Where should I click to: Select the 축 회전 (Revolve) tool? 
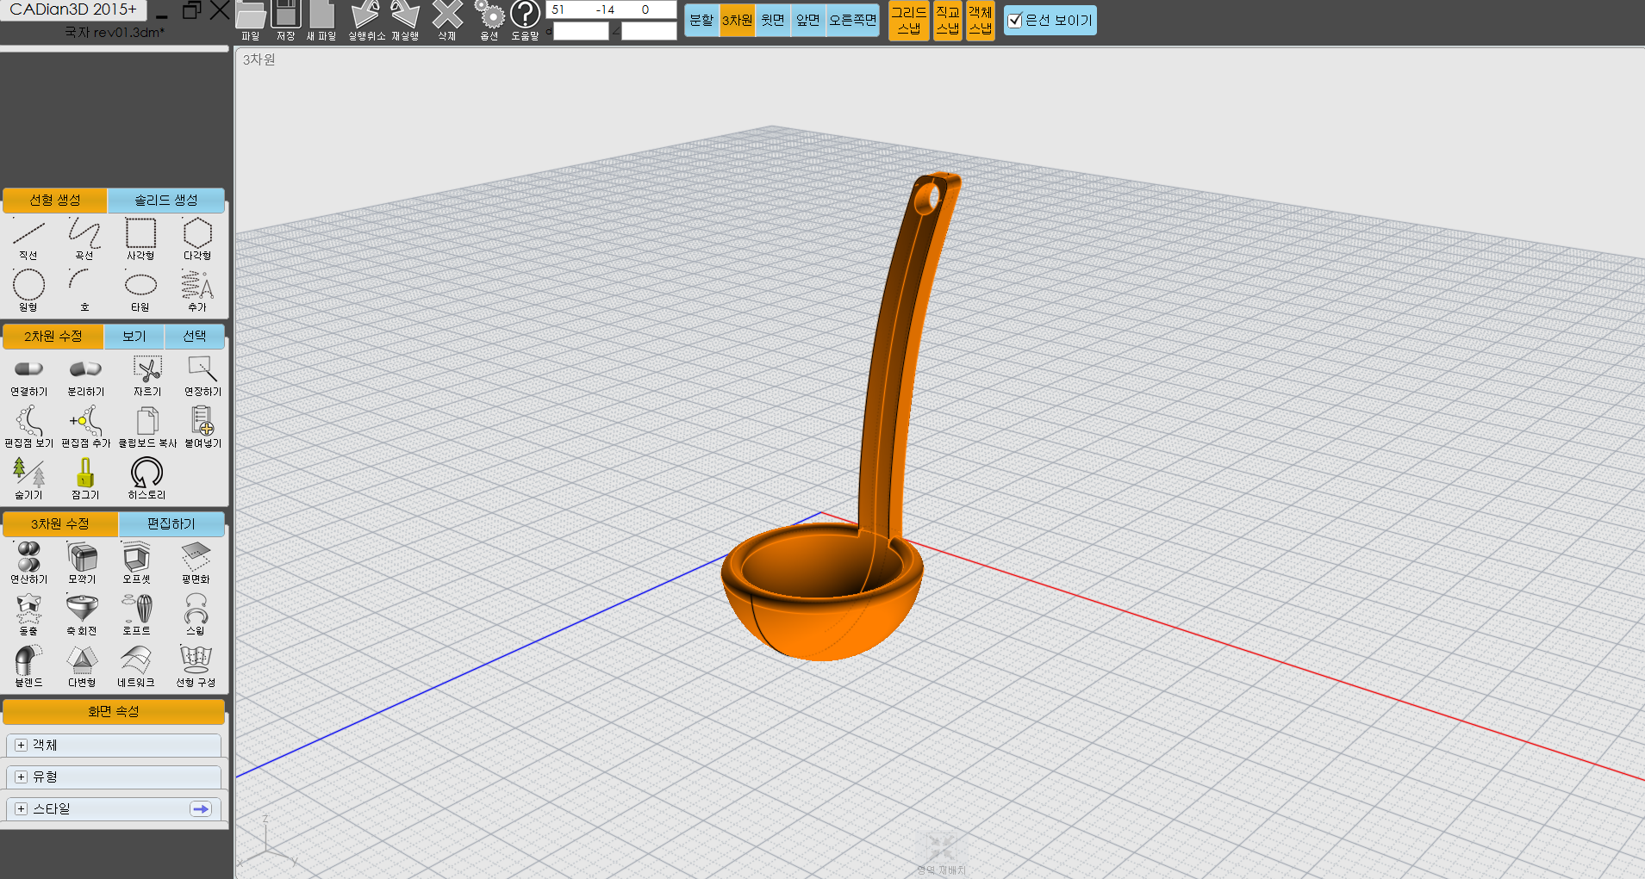click(82, 609)
